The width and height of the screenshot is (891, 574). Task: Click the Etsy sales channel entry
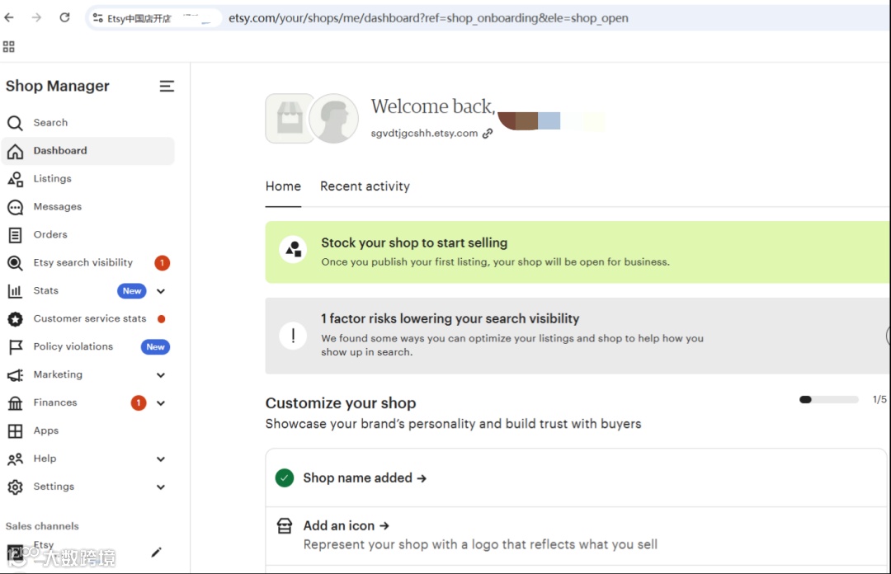(x=43, y=545)
